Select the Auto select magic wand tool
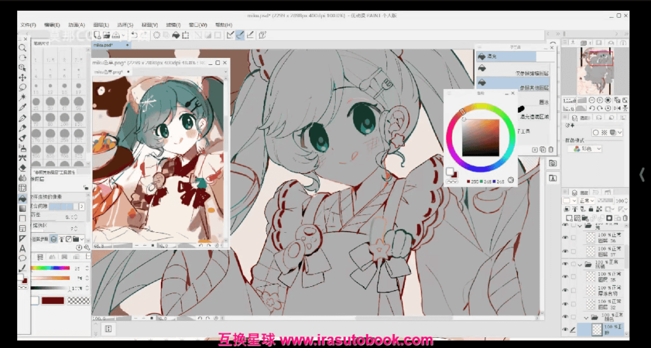This screenshot has height=348, width=651. (x=23, y=97)
